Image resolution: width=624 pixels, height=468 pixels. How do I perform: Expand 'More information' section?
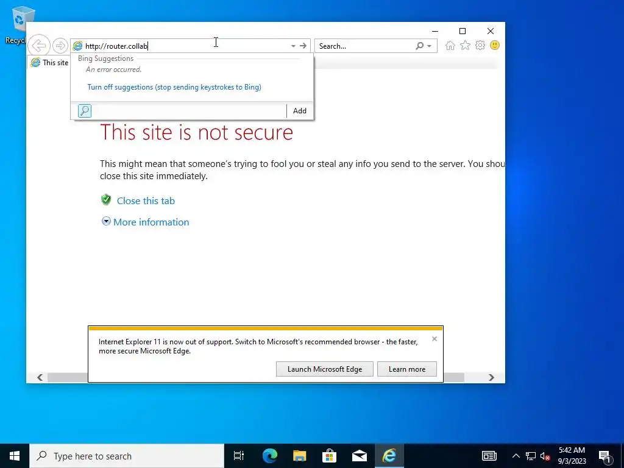151,222
